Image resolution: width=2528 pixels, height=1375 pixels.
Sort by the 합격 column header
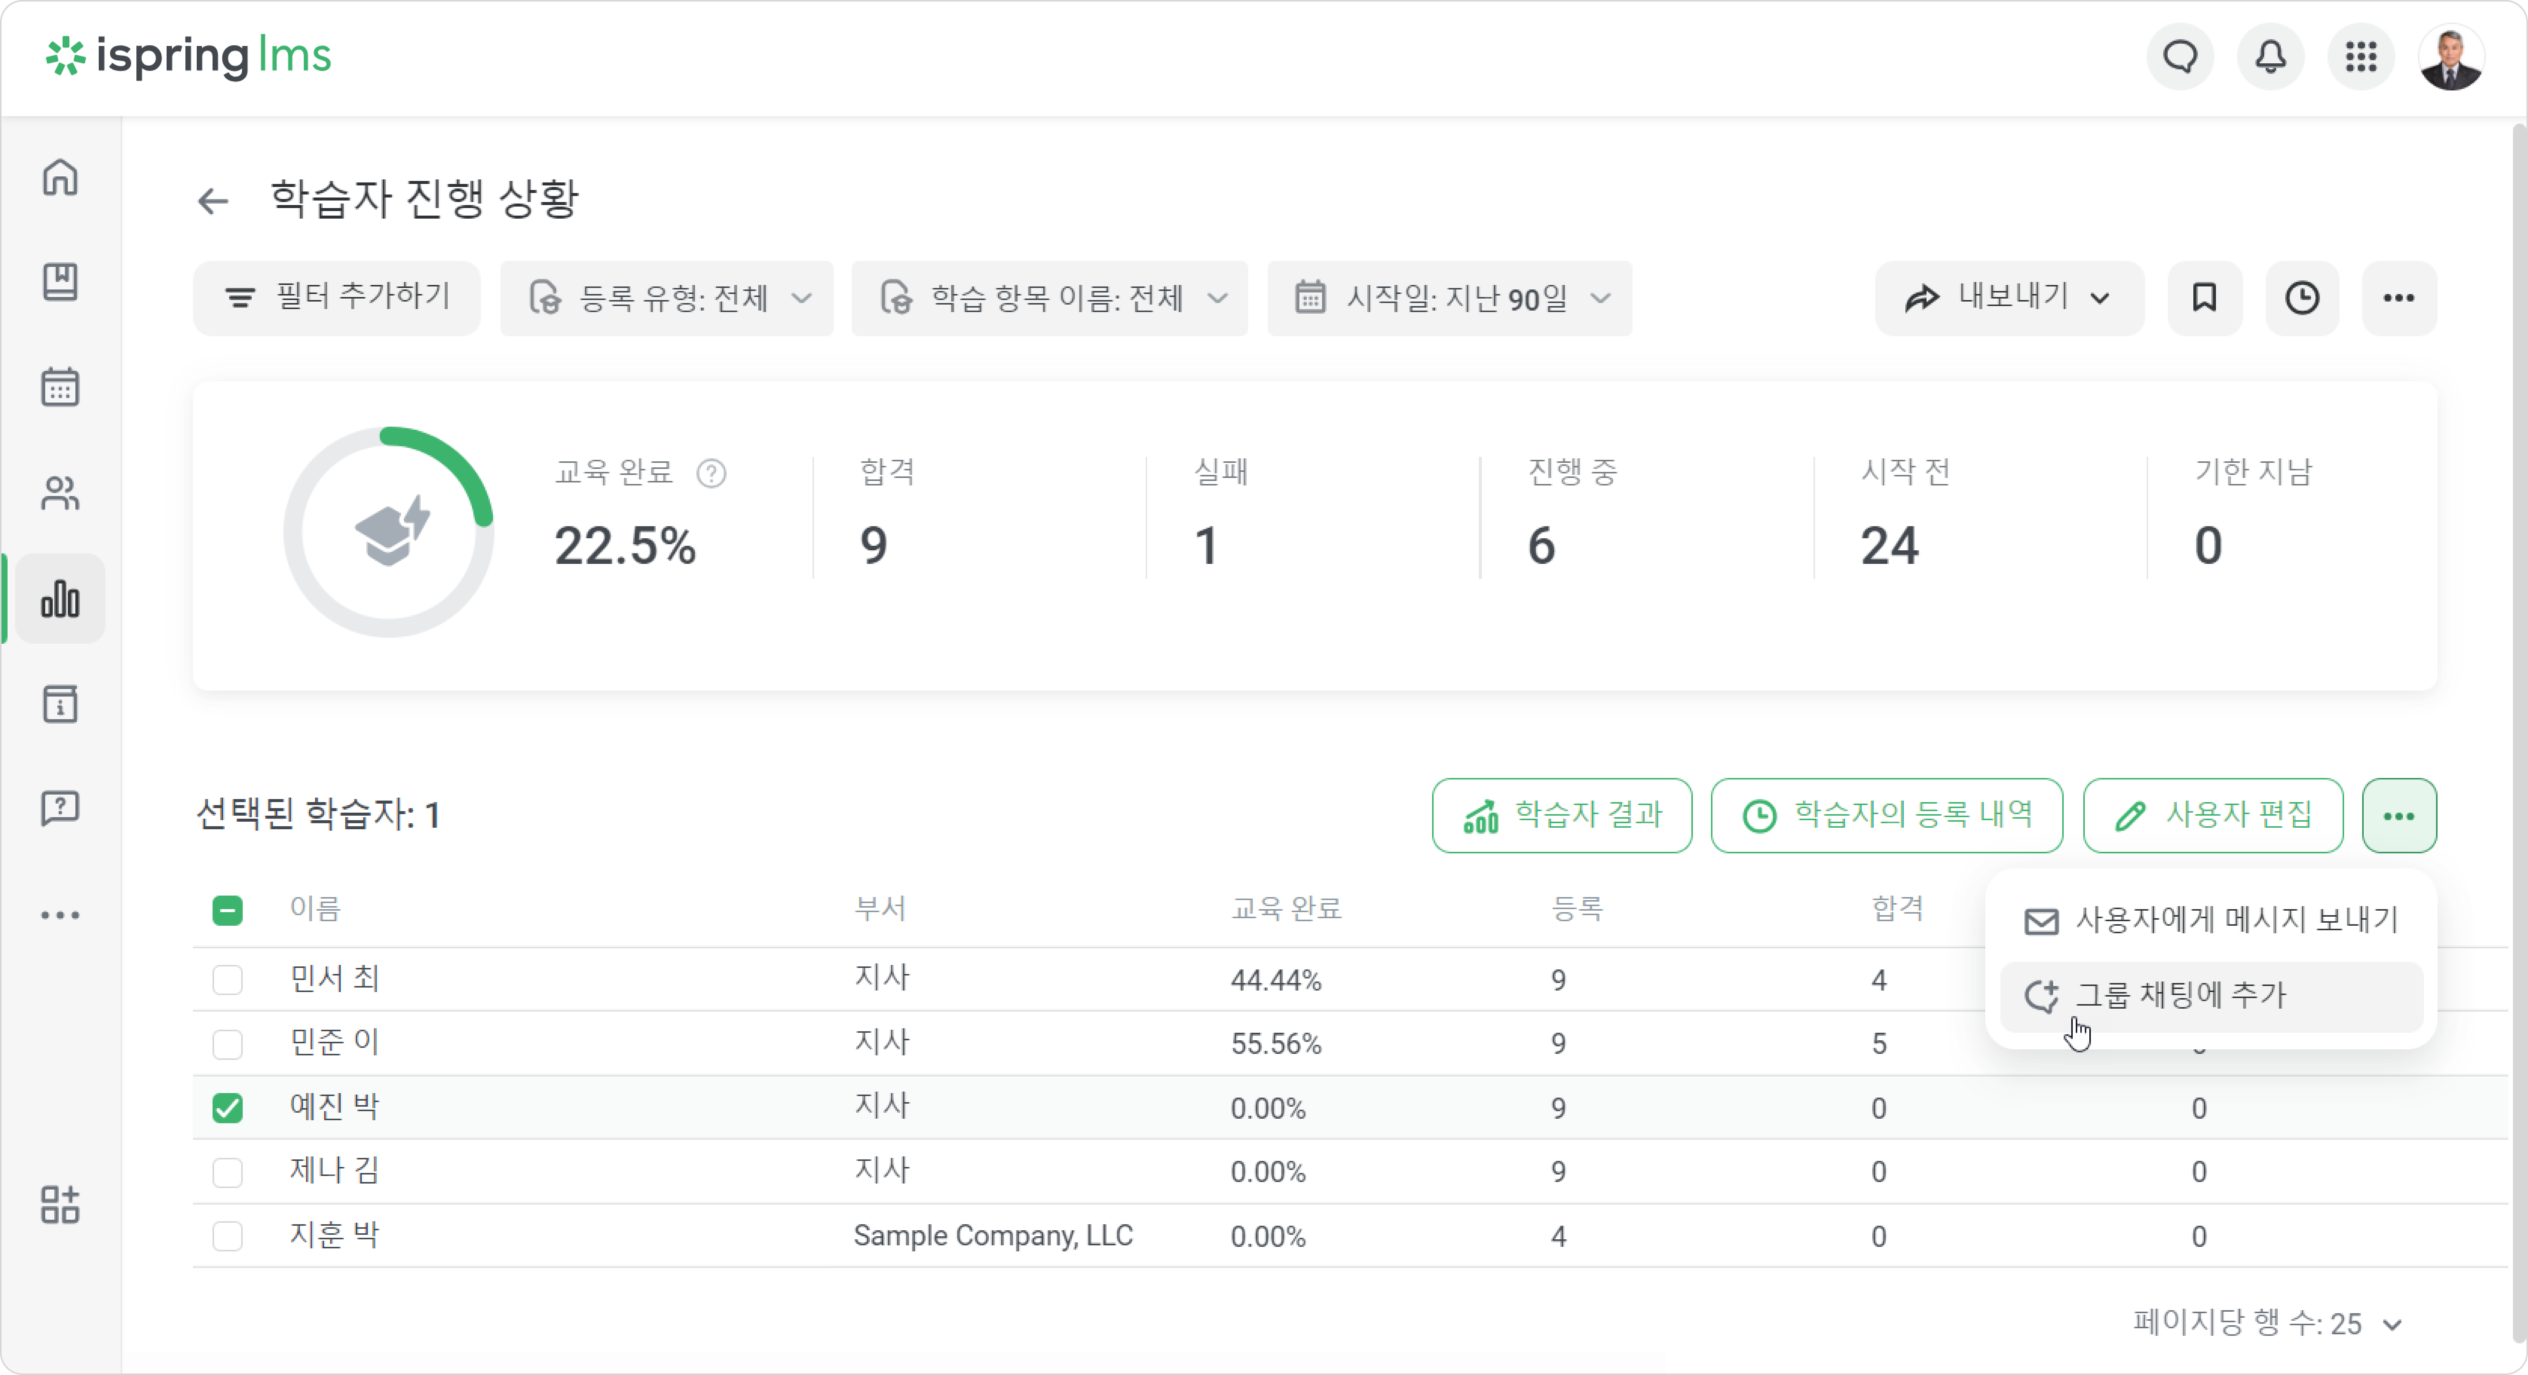[1898, 909]
